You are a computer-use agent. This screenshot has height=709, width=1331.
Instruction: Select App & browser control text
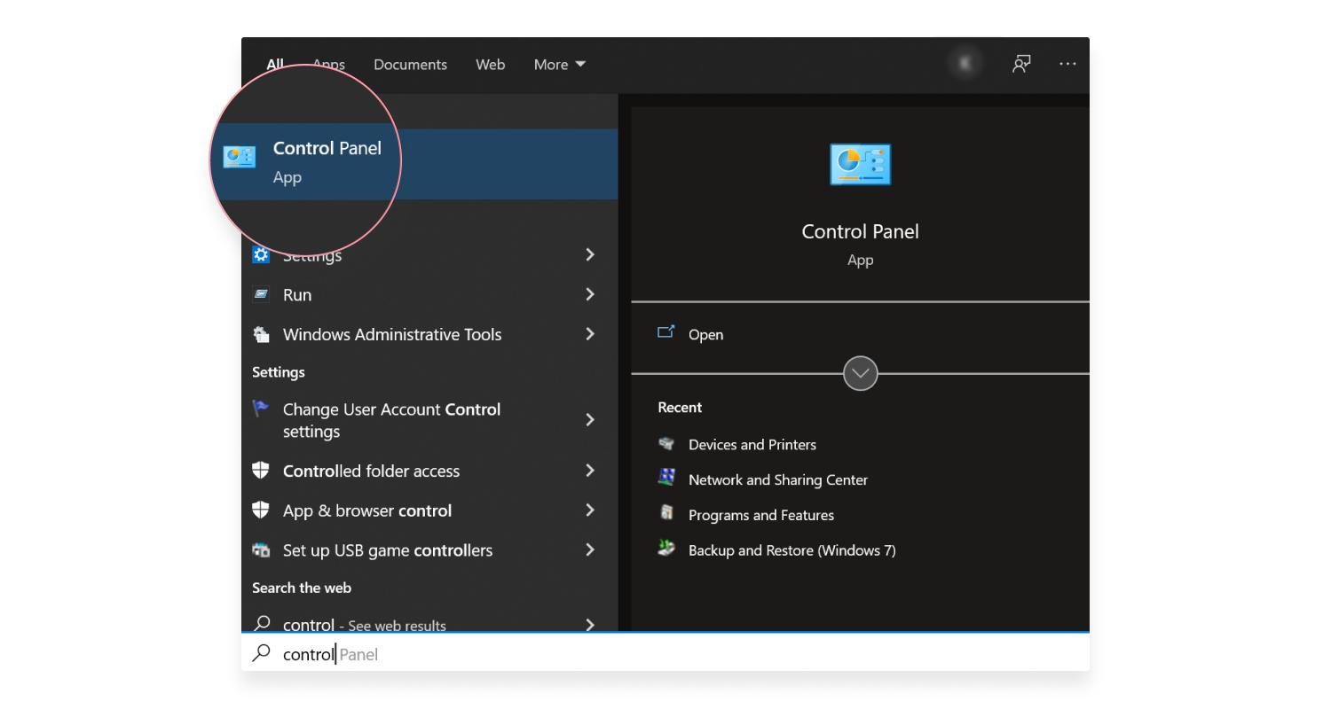(367, 510)
